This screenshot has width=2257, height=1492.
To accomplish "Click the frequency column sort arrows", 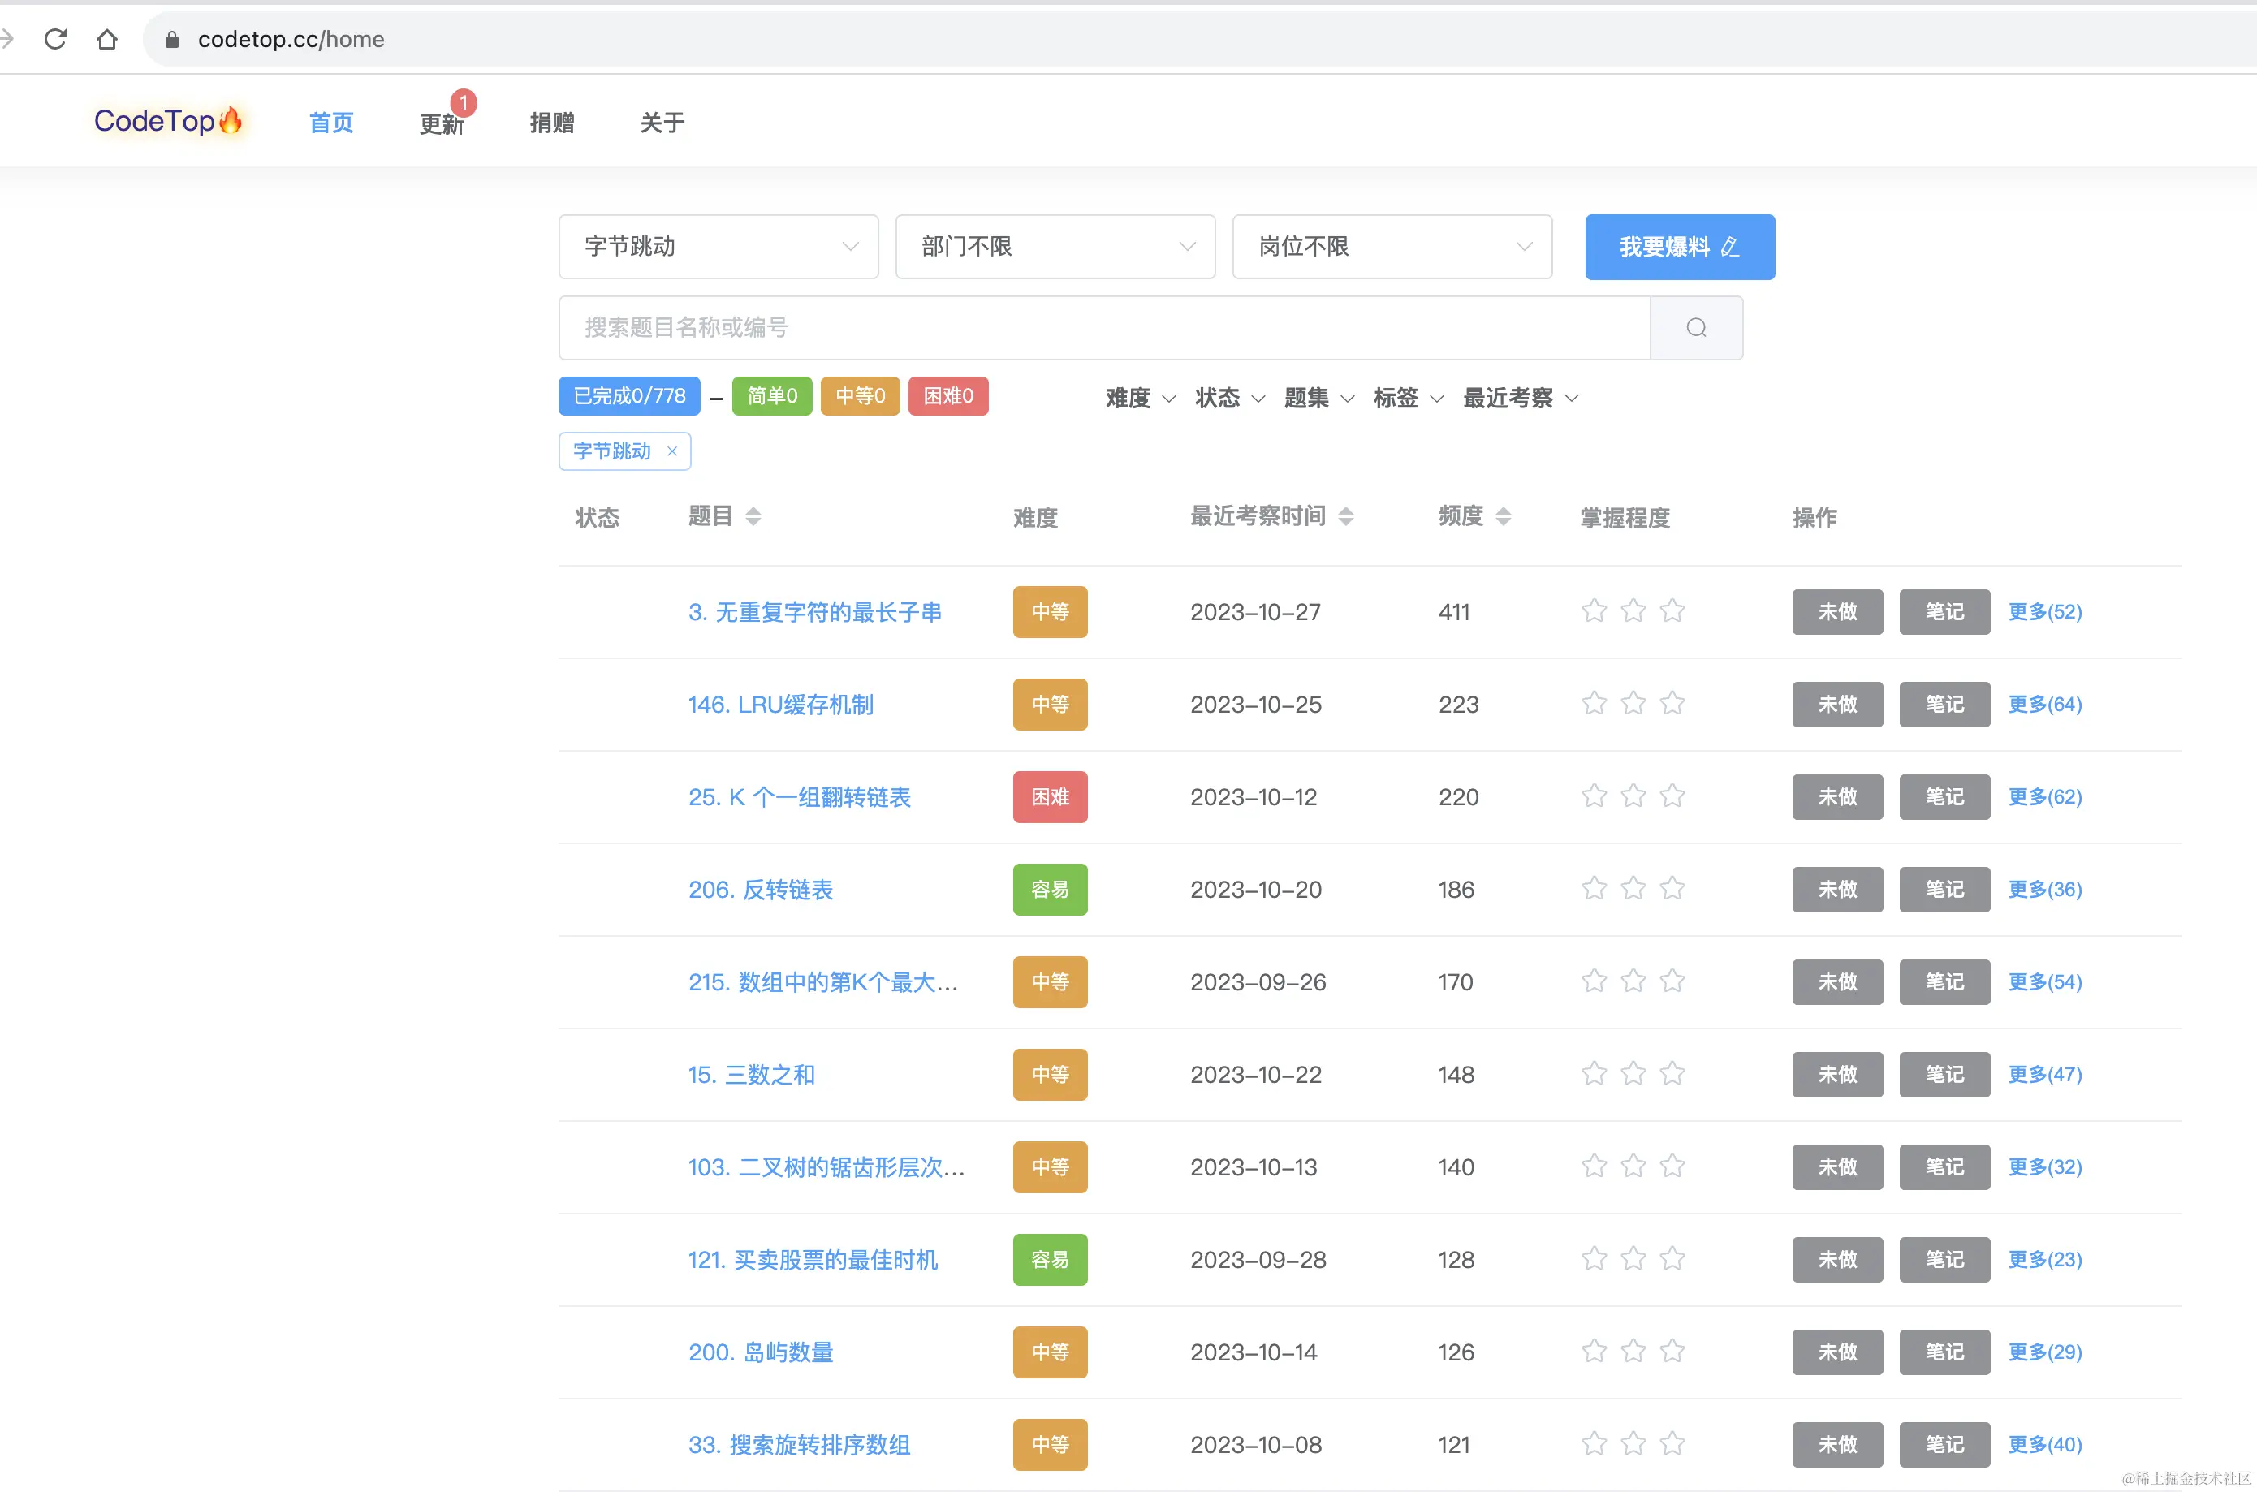I will (1504, 515).
